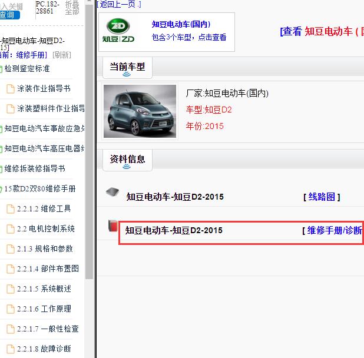Click 查看 知豆电动车 header link
The width and height of the screenshot is (364, 358).
tap(322, 32)
